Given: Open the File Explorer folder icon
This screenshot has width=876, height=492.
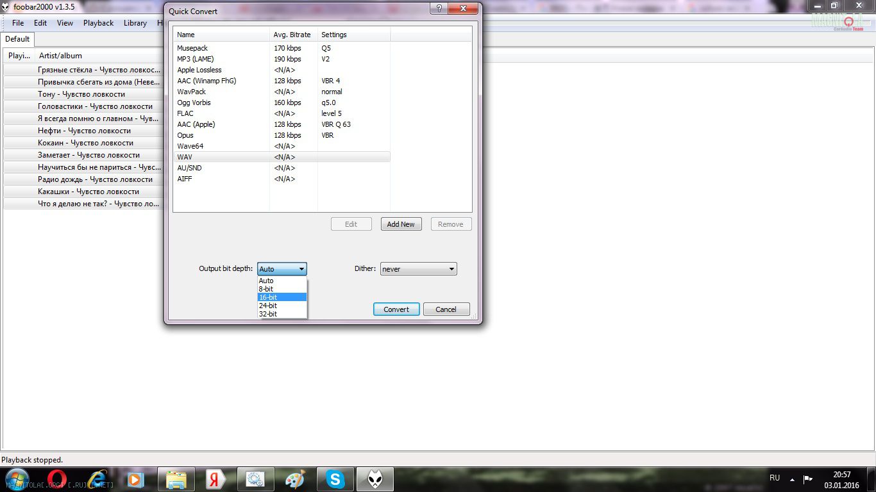Looking at the screenshot, I should (x=176, y=479).
